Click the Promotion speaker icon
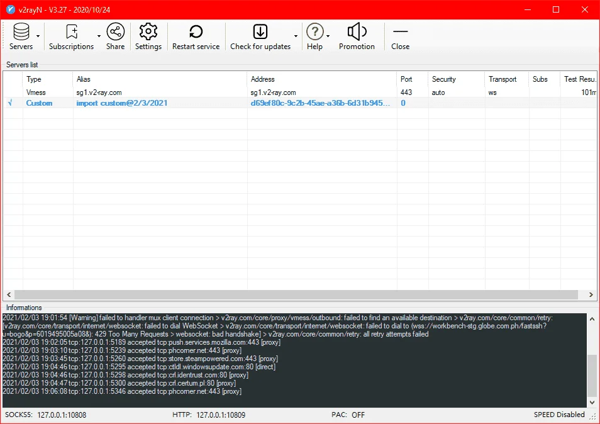This screenshot has width=600, height=424. (x=357, y=31)
